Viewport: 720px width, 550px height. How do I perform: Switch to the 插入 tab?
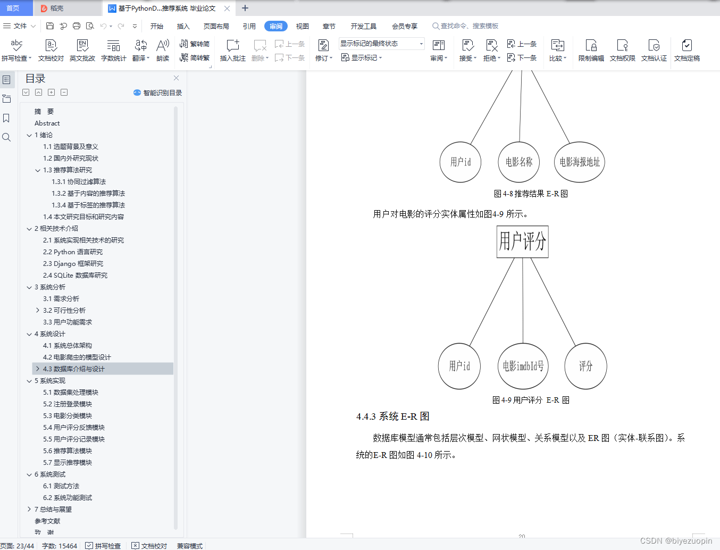tap(183, 26)
